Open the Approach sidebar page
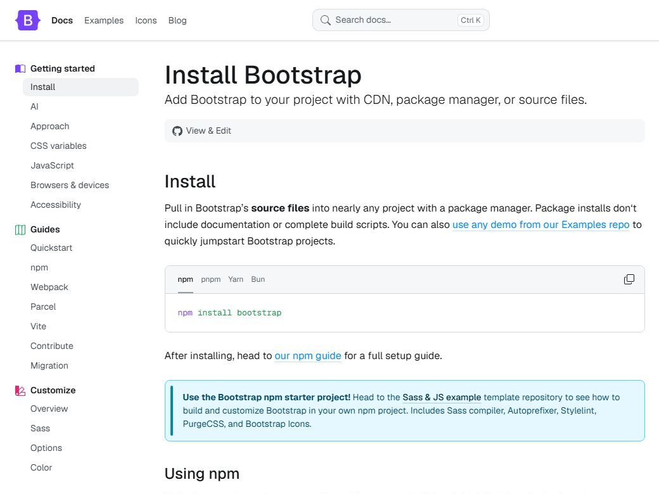 click(x=49, y=126)
